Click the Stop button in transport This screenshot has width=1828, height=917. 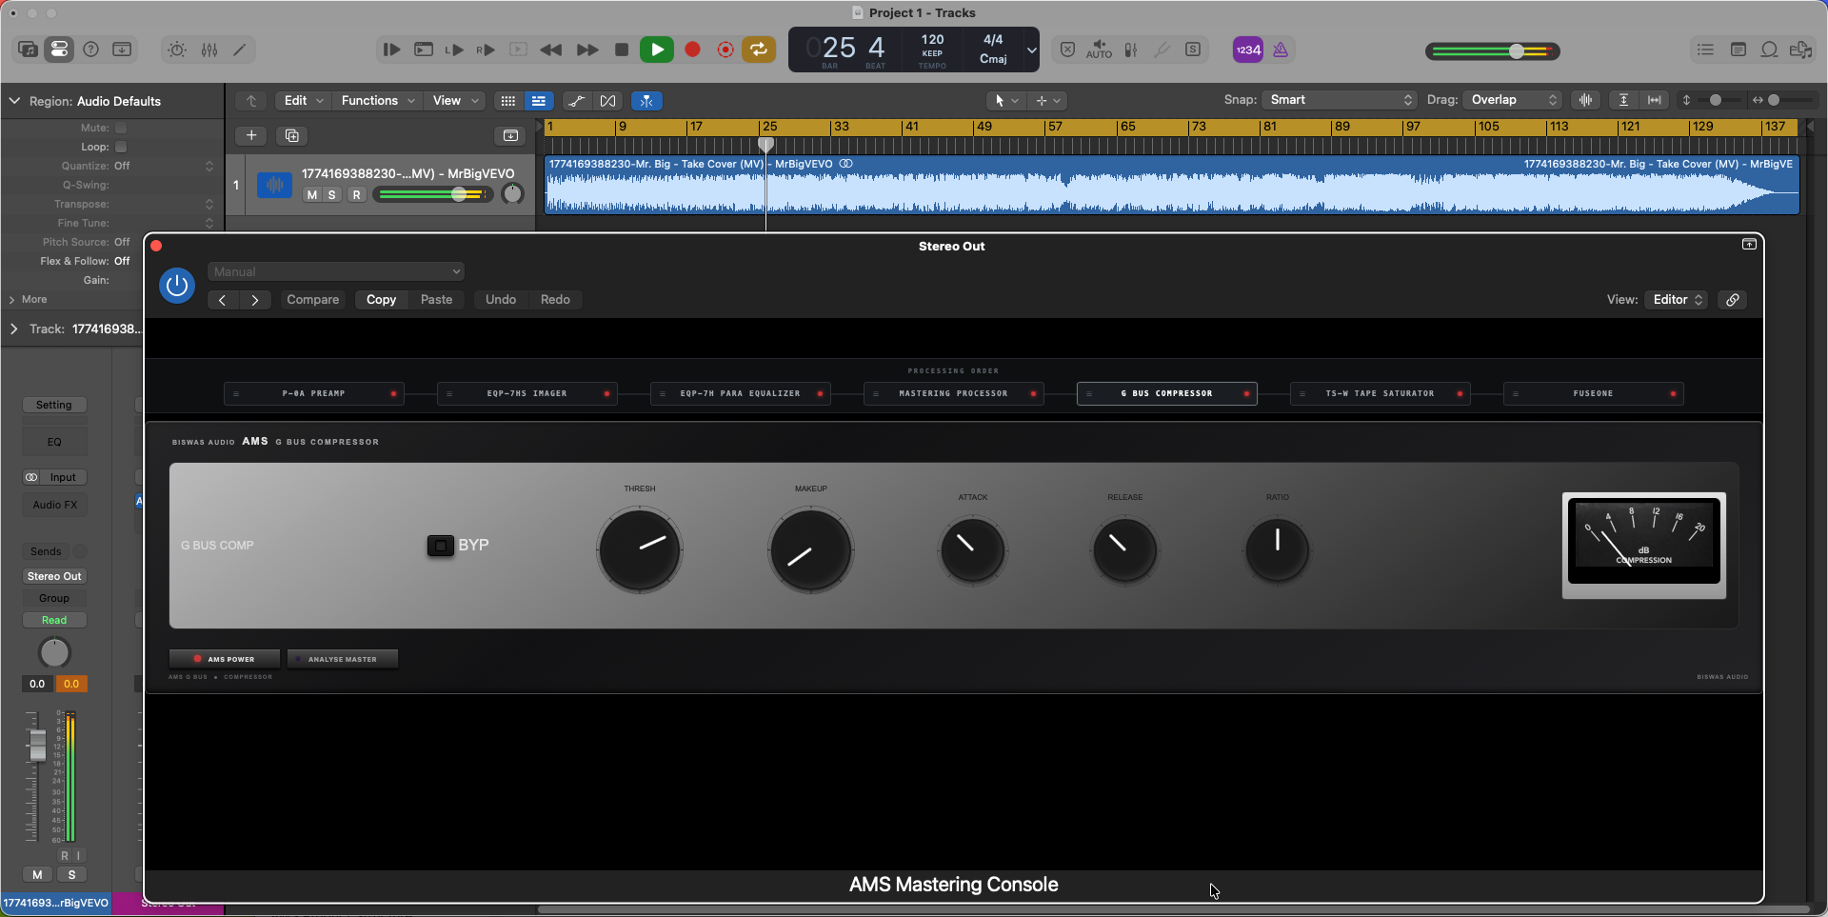(622, 50)
